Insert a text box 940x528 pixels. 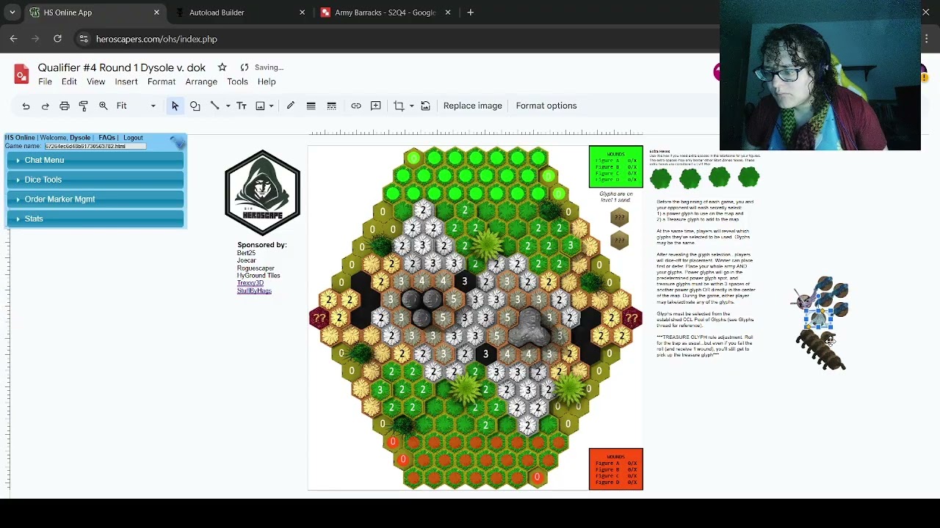242,106
